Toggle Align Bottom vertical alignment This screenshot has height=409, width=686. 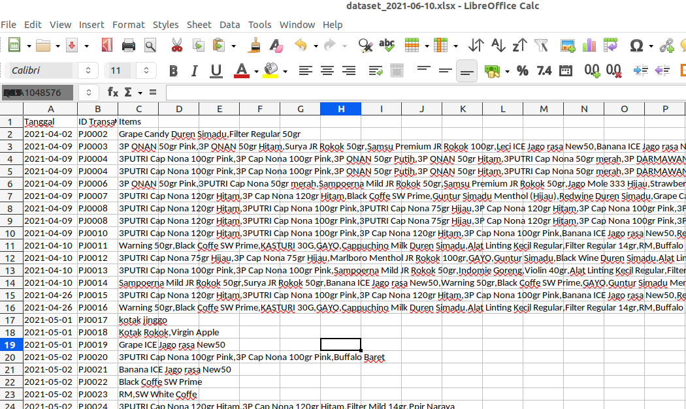click(466, 70)
